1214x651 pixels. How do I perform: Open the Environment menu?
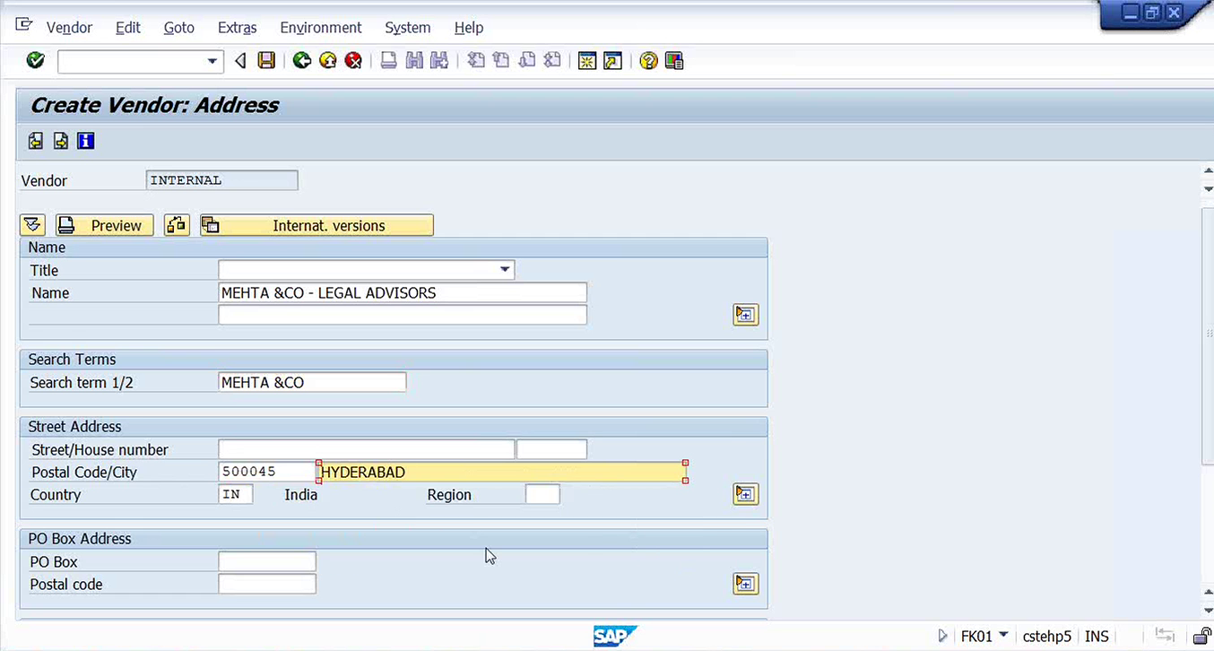pyautogui.click(x=321, y=28)
